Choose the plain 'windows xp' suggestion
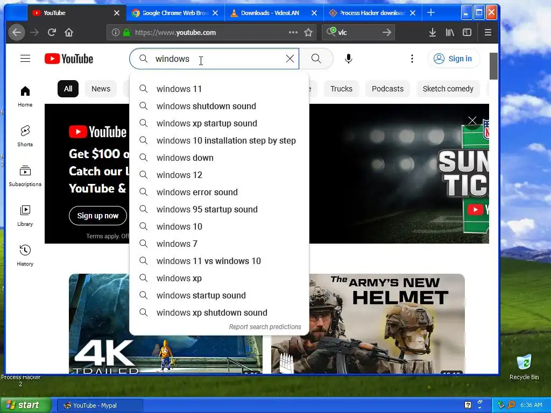Screen dimensions: 551x413 click(220, 278)
